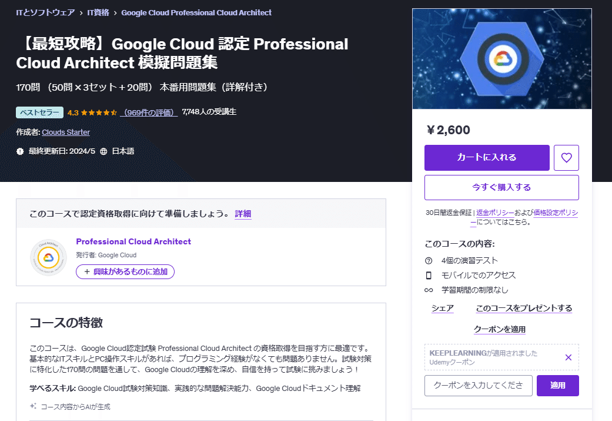Open Google Cloud Professional Cloud Architect breadcrumb
Image resolution: width=612 pixels, height=421 pixels.
(x=196, y=12)
